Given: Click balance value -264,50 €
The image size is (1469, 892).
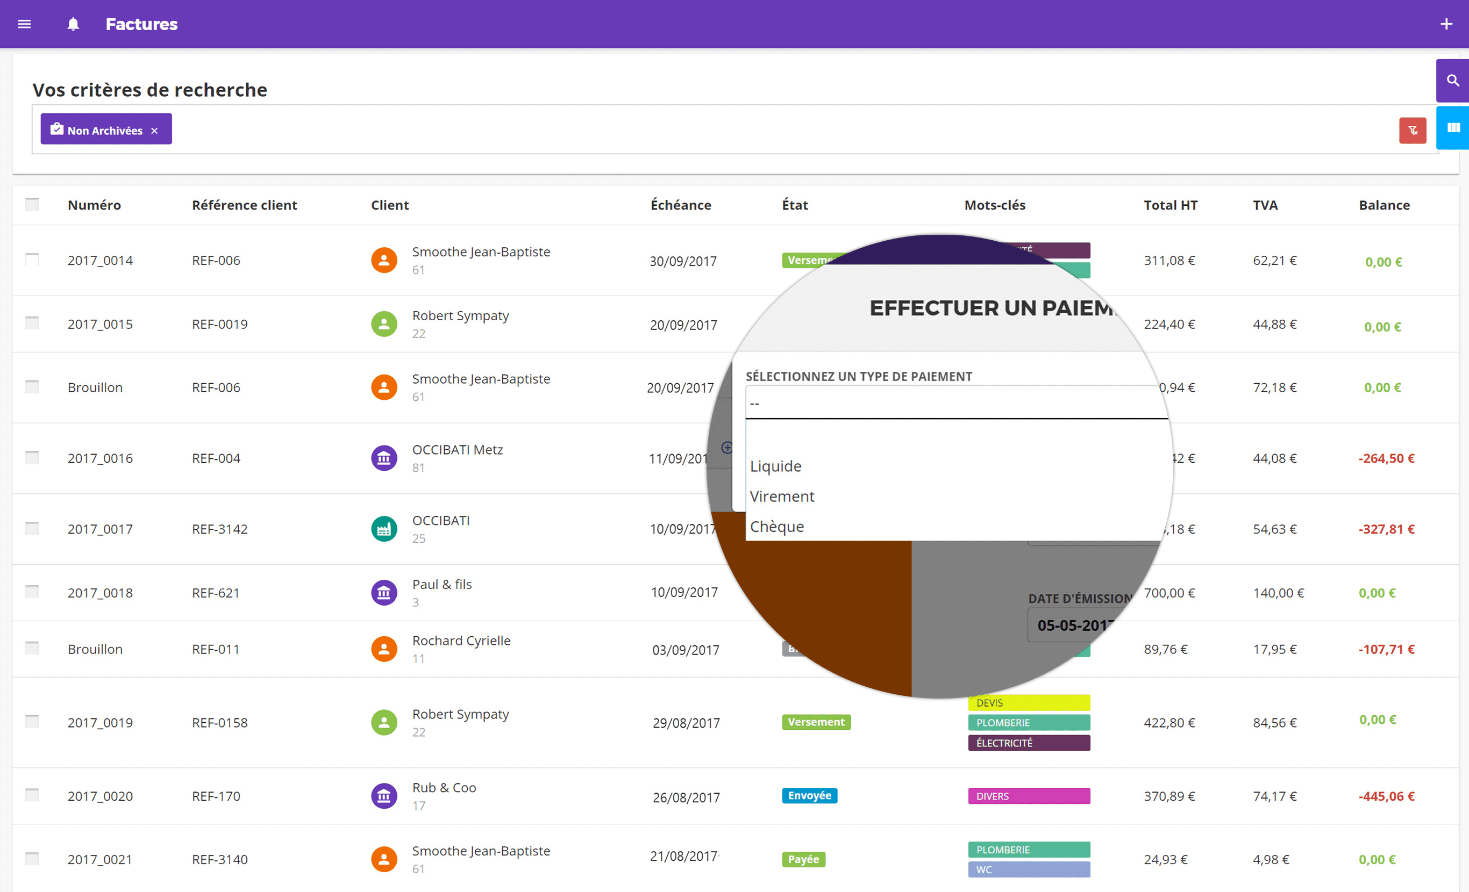Looking at the screenshot, I should coord(1386,458).
